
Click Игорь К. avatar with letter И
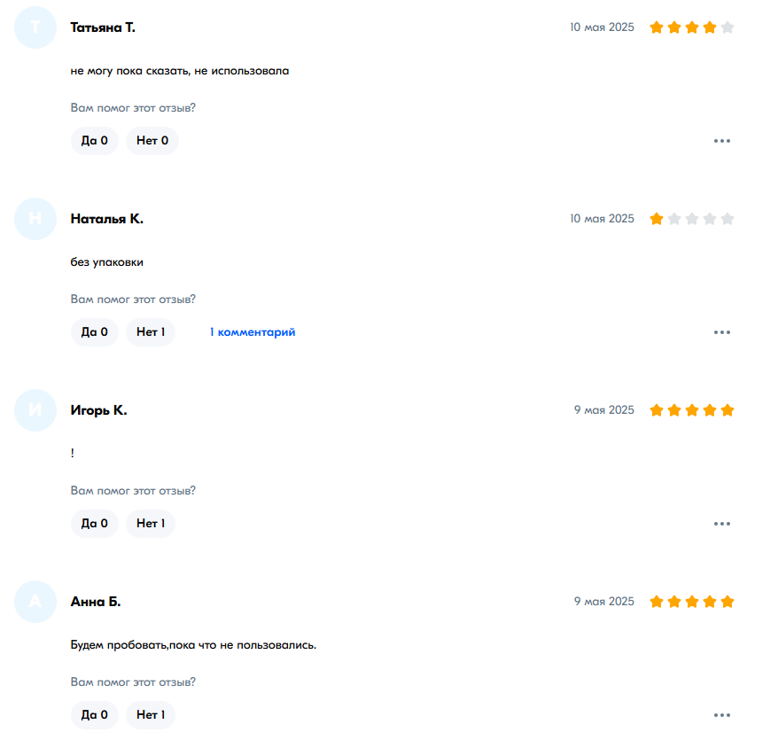coord(35,410)
